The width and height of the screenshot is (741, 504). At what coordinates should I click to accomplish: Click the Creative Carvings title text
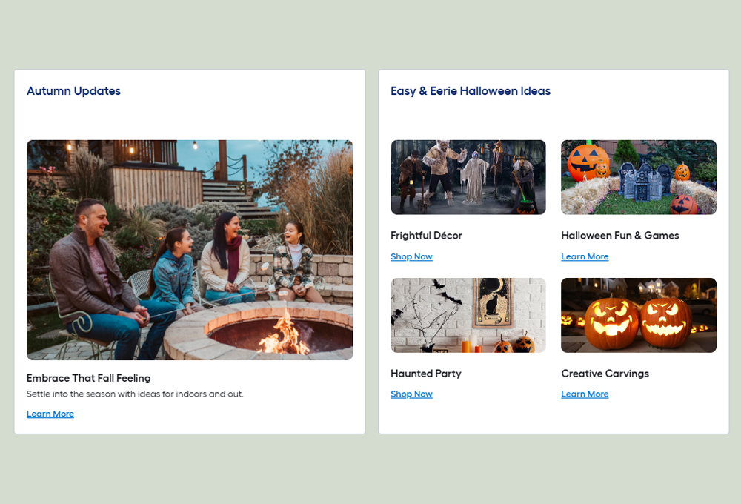605,374
